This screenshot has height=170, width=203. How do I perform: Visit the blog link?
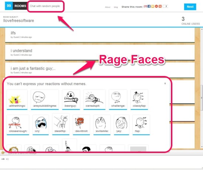(116, 7)
